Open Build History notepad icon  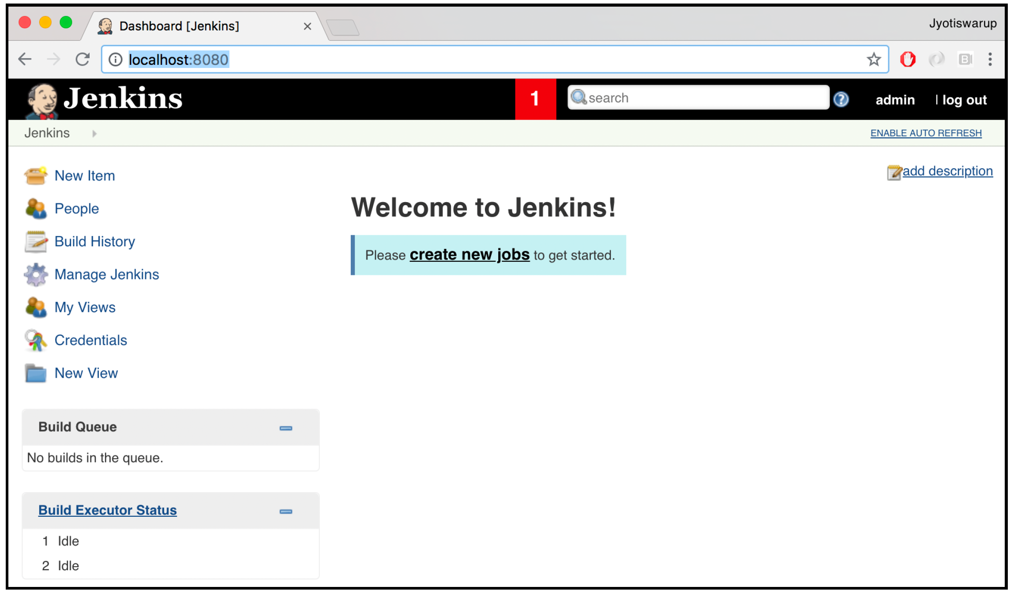coord(36,242)
